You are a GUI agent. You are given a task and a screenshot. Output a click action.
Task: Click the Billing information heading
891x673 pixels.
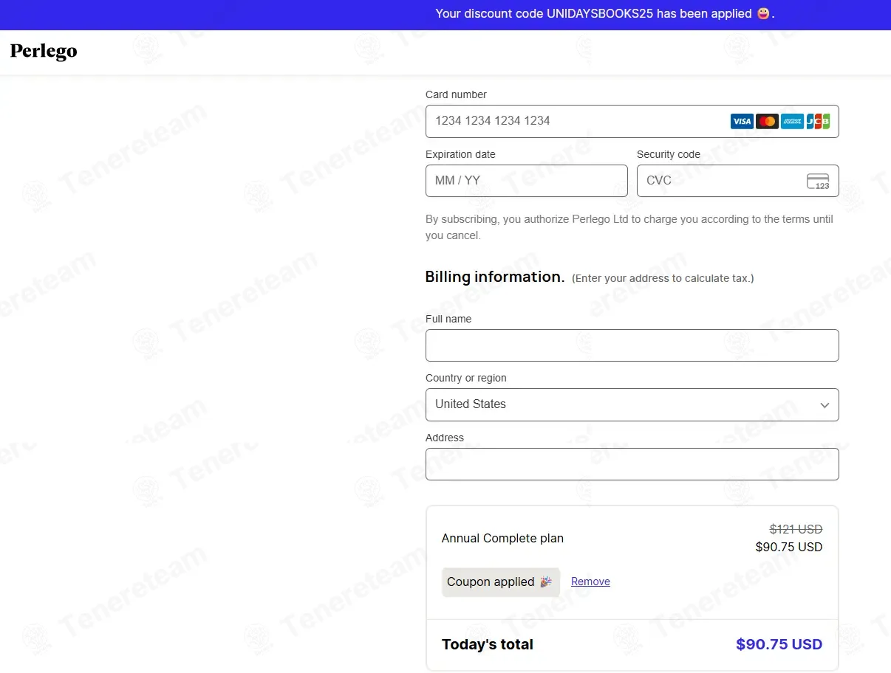coord(495,277)
